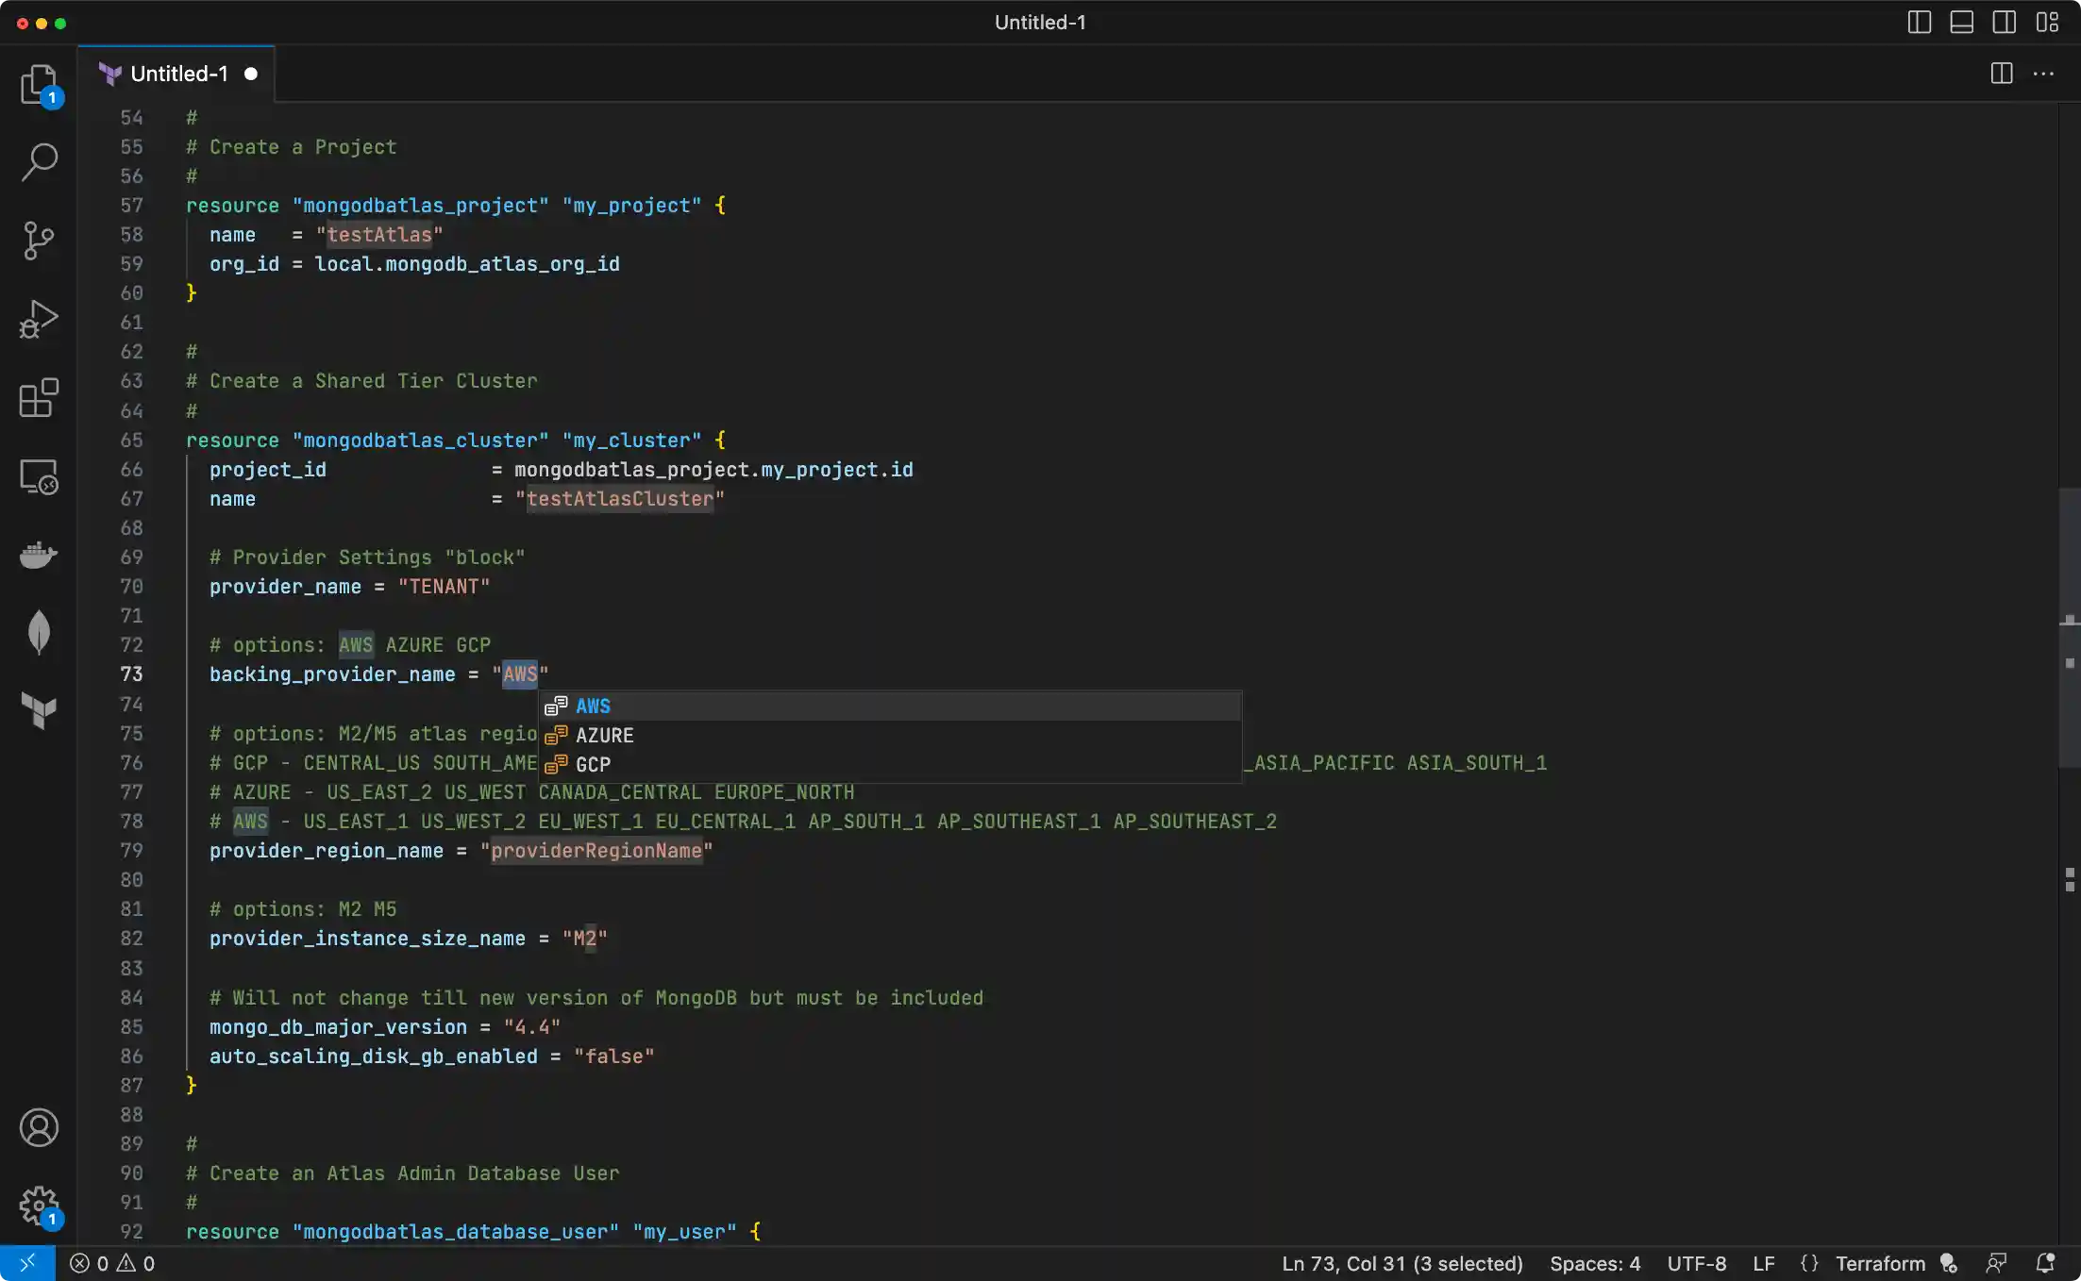2081x1281 pixels.
Task: Open the Extensions view
Action: (39, 398)
